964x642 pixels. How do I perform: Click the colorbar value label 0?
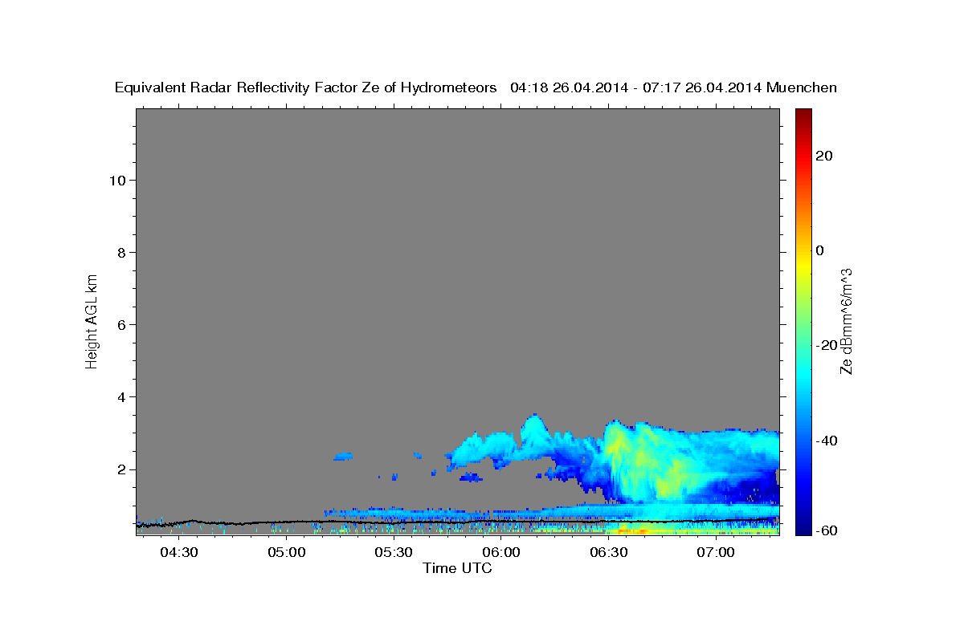[x=819, y=250]
